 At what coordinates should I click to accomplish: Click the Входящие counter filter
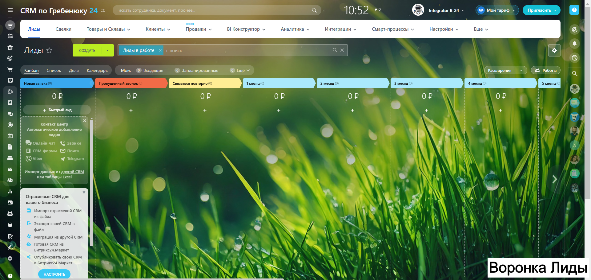pyautogui.click(x=150, y=70)
